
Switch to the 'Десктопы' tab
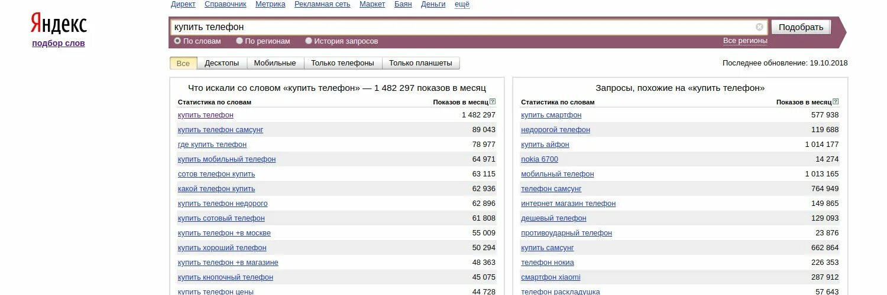pos(222,63)
